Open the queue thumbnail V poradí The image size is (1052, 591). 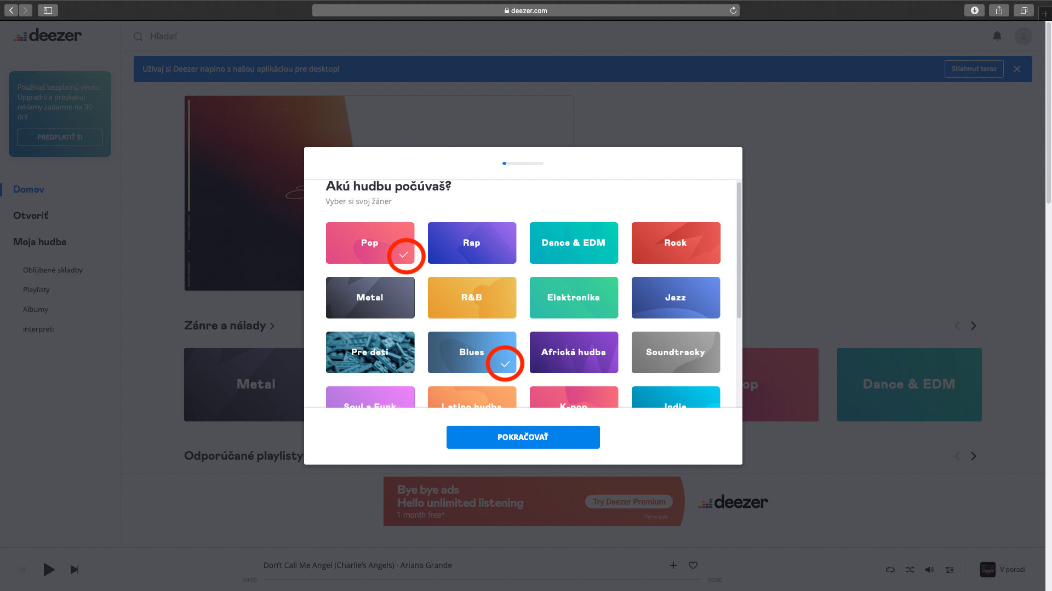pos(988,570)
